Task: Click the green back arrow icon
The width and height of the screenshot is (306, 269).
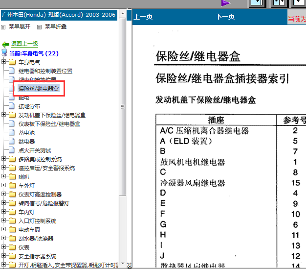Action: pyautogui.click(x=5, y=45)
